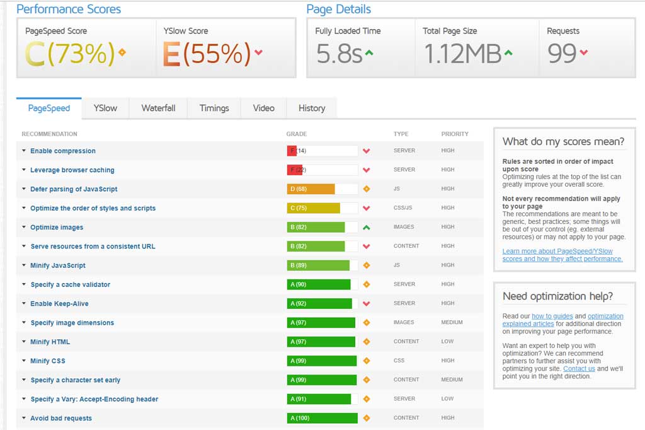Click the red down arrow beside Enable compression
The image size is (645, 430).
[x=366, y=151]
